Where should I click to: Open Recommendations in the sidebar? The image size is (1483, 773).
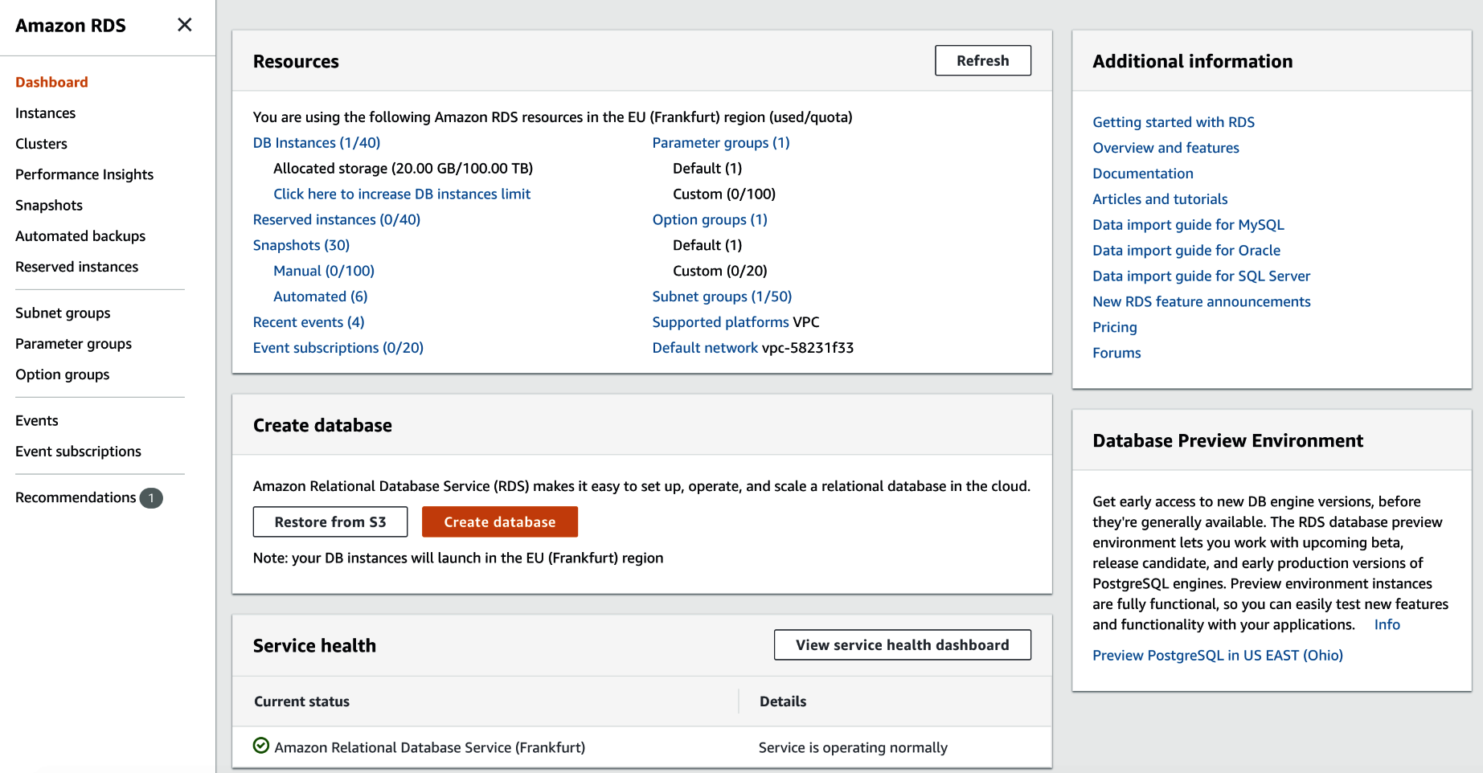coord(76,497)
